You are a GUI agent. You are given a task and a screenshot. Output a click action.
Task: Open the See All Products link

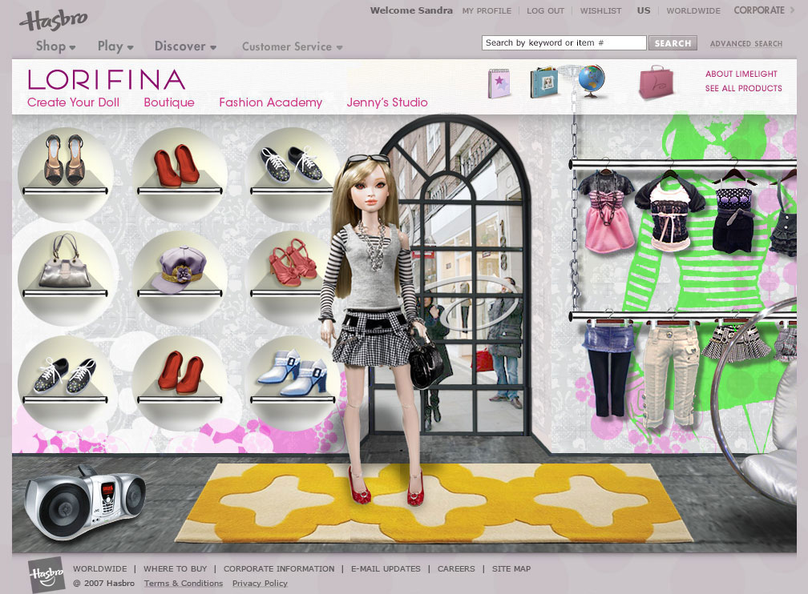tap(743, 88)
